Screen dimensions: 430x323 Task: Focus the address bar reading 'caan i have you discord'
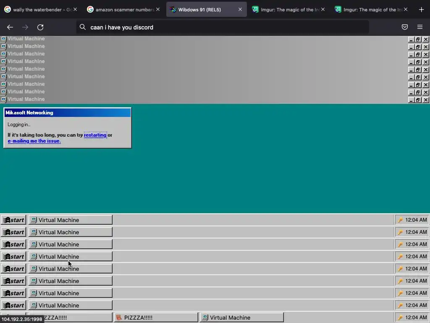[x=223, y=27]
